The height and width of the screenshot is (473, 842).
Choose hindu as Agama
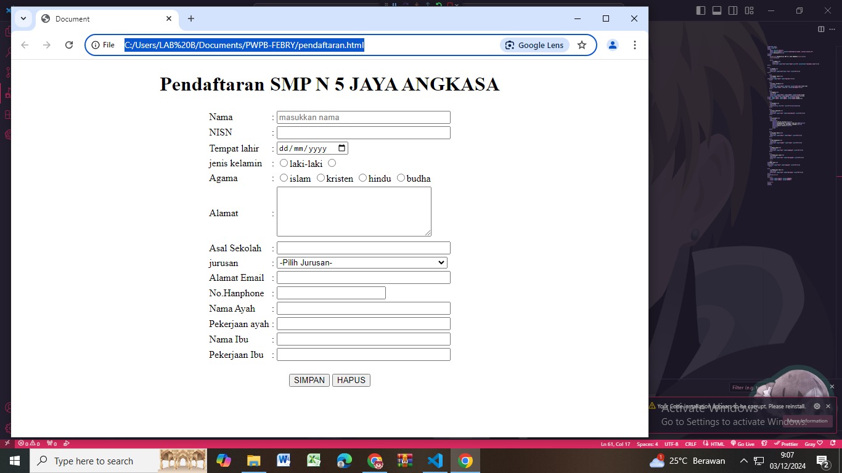[x=362, y=177]
